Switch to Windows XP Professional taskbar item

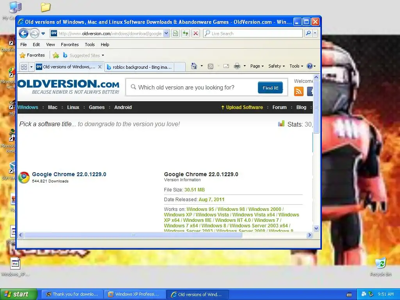(135, 294)
